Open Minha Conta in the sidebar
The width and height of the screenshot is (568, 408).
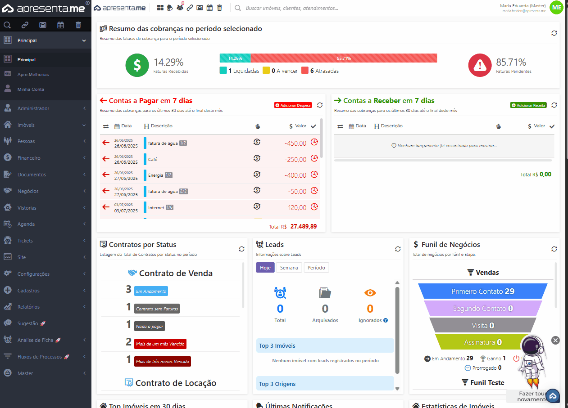[x=31, y=90]
